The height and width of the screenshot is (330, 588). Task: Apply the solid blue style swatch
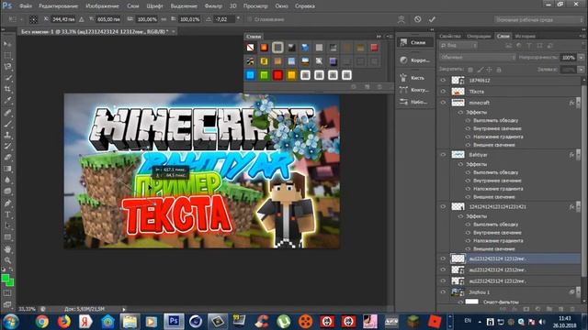point(250,75)
